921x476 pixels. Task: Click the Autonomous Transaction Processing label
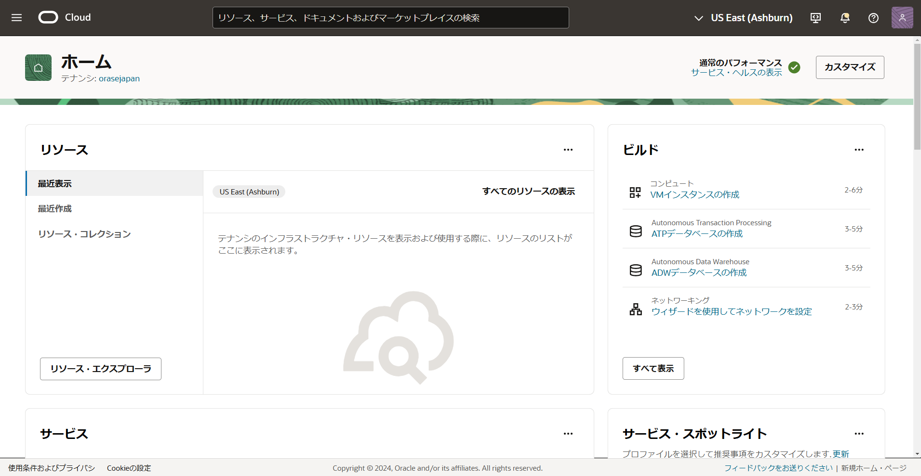point(711,223)
